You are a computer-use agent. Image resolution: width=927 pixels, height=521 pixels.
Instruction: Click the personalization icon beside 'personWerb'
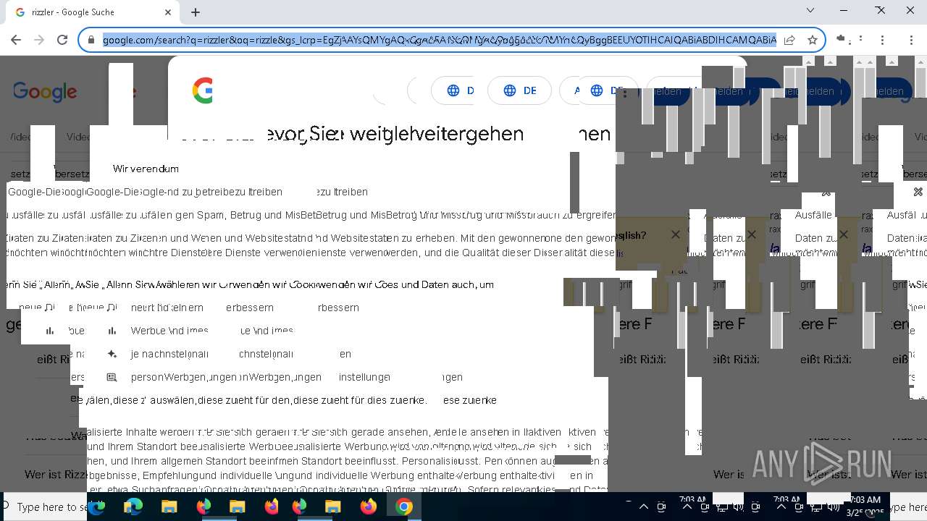pos(112,377)
